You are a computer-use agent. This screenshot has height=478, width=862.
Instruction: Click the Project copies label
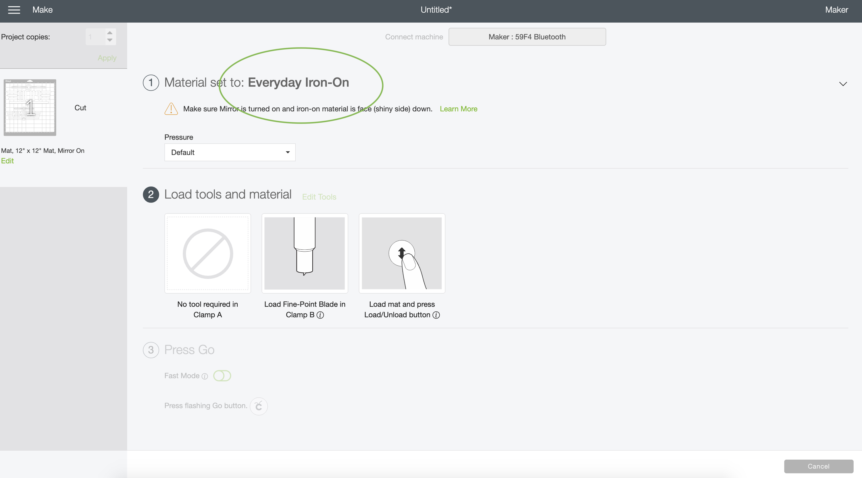(x=26, y=37)
